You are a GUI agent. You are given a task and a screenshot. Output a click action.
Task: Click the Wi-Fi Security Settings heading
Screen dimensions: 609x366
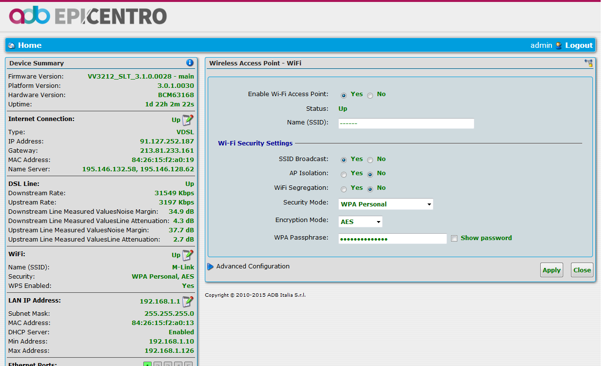[x=255, y=143]
